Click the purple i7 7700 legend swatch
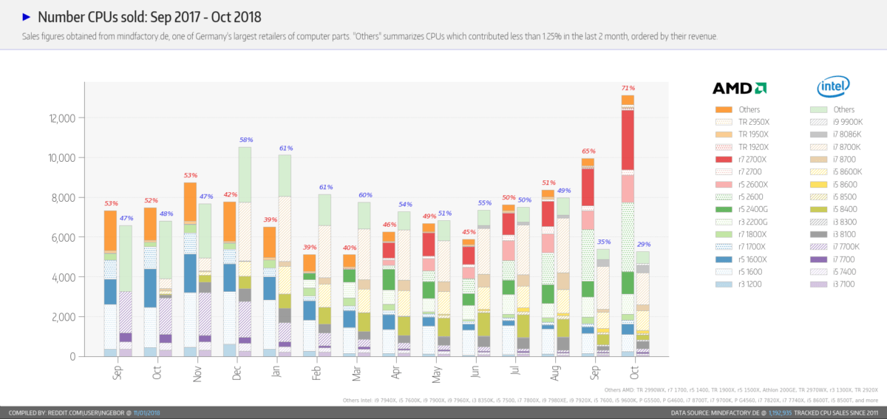The height and width of the screenshot is (419, 887). click(818, 259)
